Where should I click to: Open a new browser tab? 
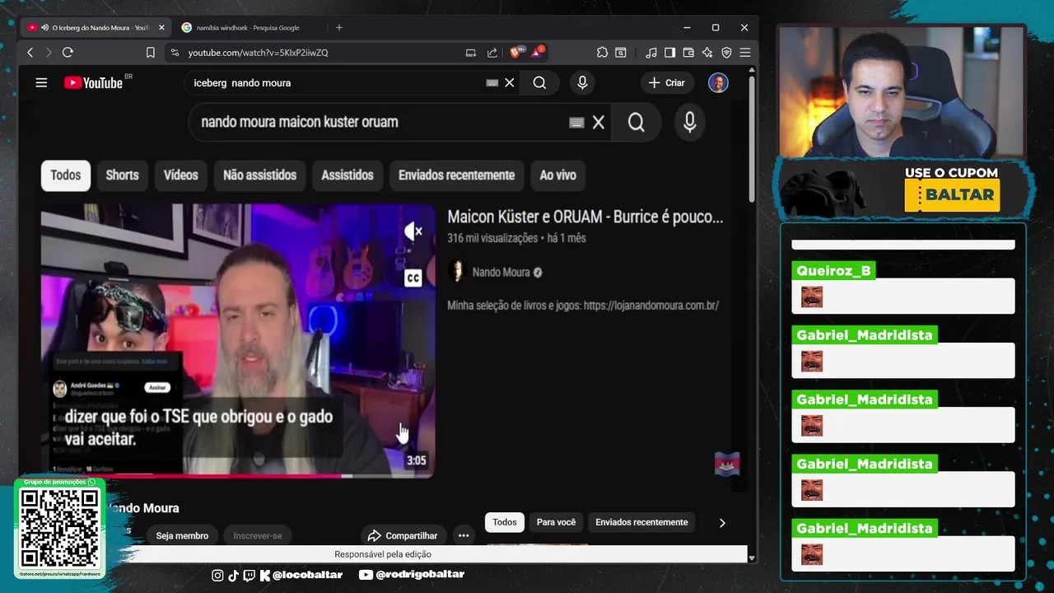pos(338,27)
